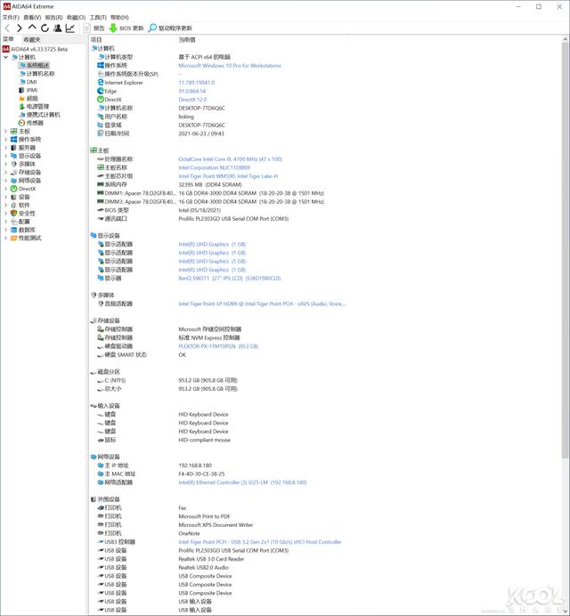
Task: Open OctalCore Intel Core i9 processor link
Action: (230, 159)
